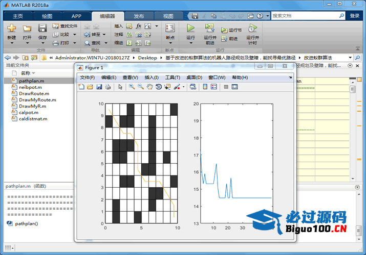Activate the Rotate 3D tool
The width and height of the screenshot is (366, 255).
[159, 87]
